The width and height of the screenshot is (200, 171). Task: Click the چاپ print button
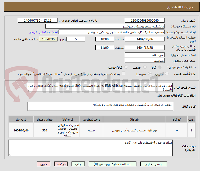tap(78, 164)
